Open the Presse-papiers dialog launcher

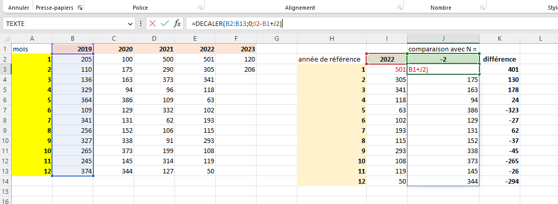coord(80,8)
